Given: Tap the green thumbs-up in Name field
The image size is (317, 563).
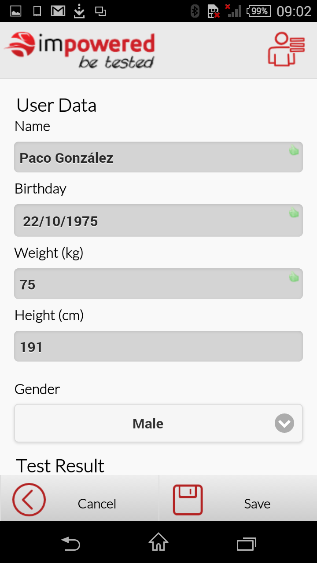Looking at the screenshot, I should 294,150.
